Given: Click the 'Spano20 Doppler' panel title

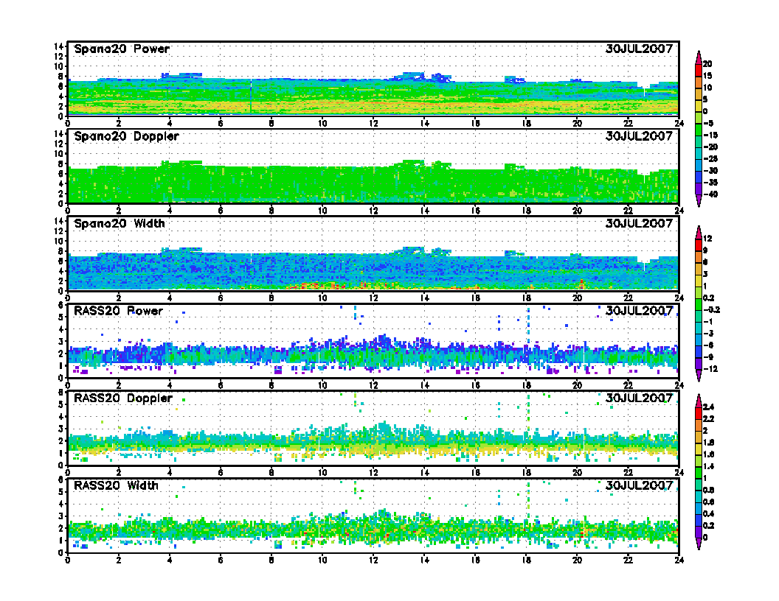Looking at the screenshot, I should click(126, 136).
